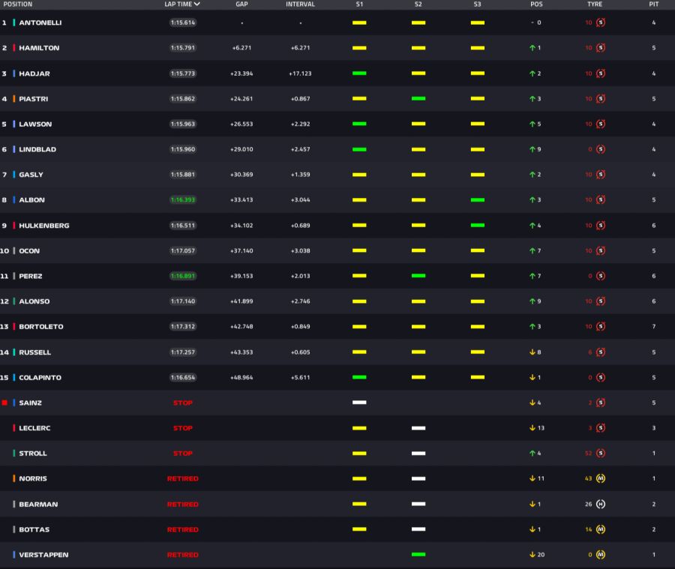Image resolution: width=675 pixels, height=569 pixels.
Task: Click the PIT column header
Action: tap(653, 4)
